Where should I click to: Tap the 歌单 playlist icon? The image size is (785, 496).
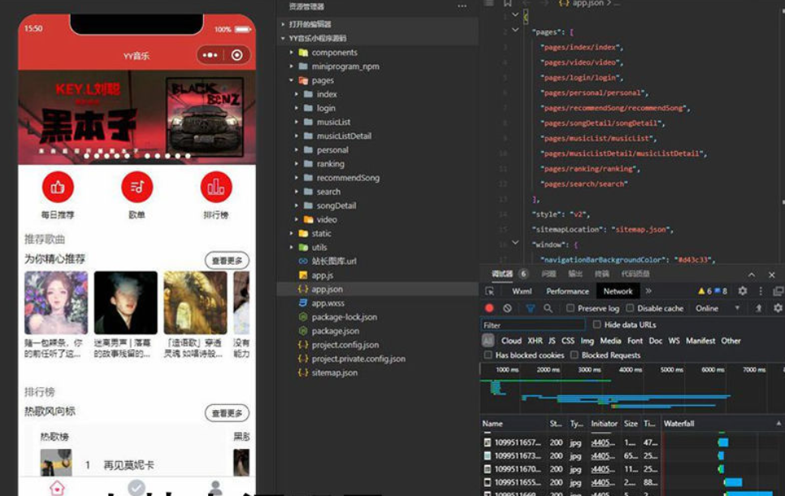pos(137,187)
